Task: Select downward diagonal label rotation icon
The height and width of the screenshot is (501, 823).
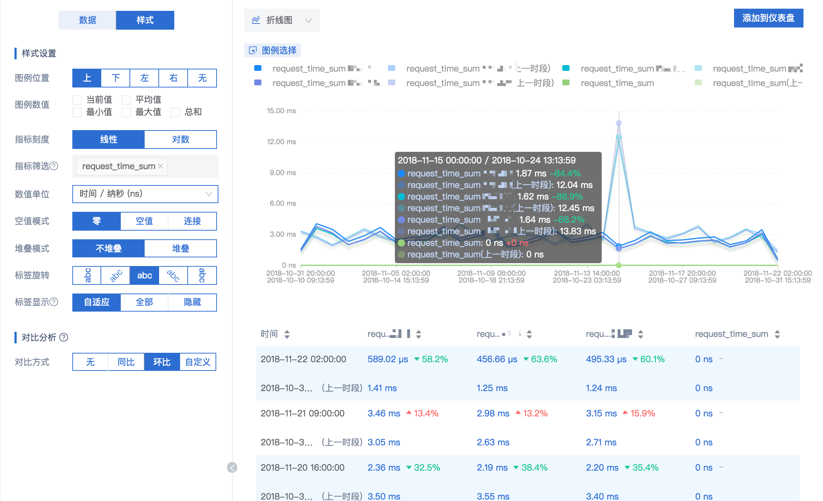Action: [x=174, y=275]
